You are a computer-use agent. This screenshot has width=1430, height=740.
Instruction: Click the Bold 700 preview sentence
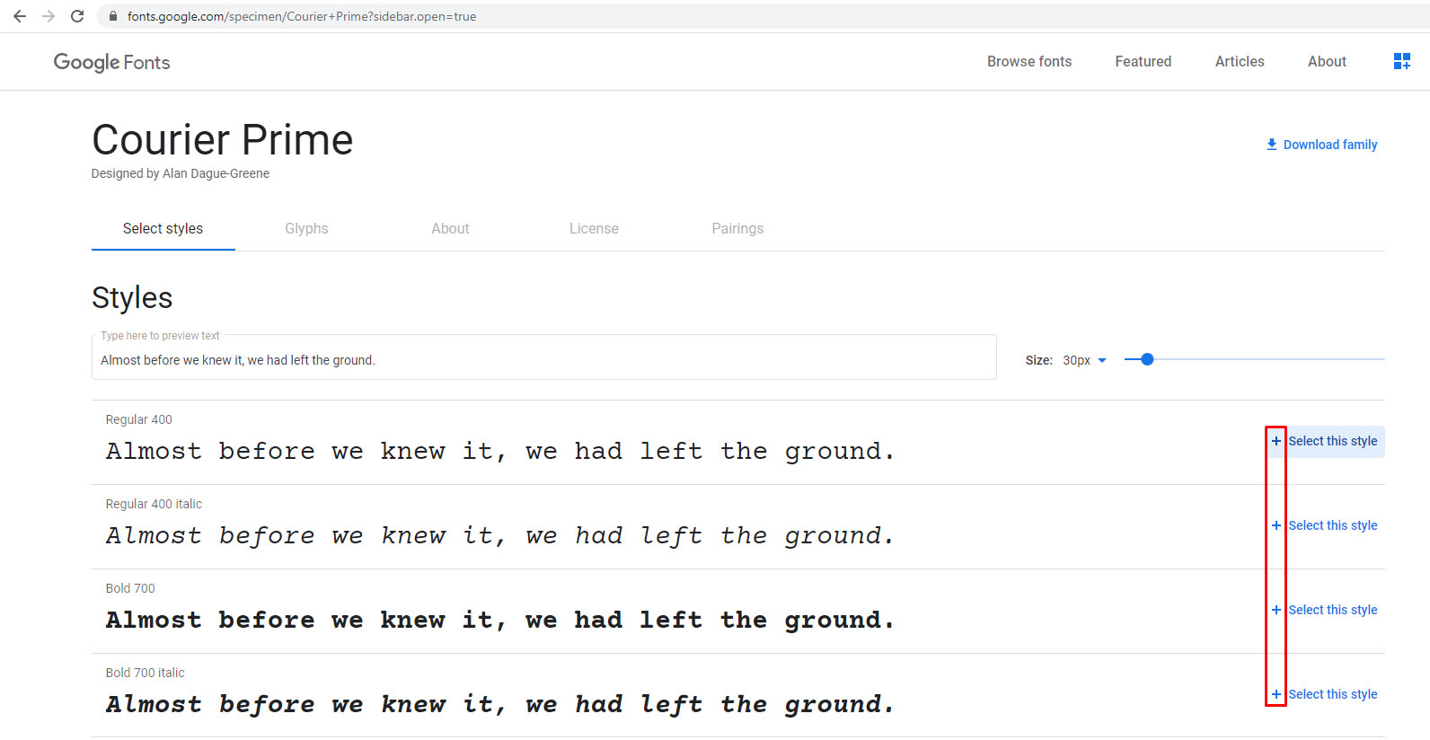coord(500,620)
